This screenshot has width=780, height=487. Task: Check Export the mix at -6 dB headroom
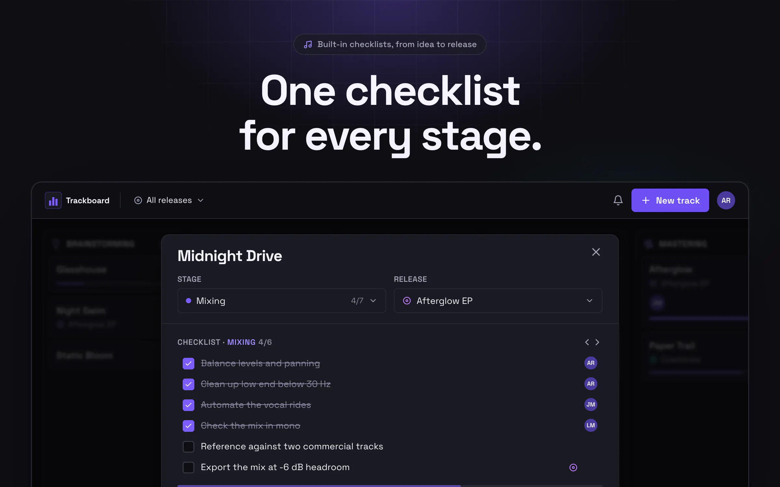click(188, 467)
